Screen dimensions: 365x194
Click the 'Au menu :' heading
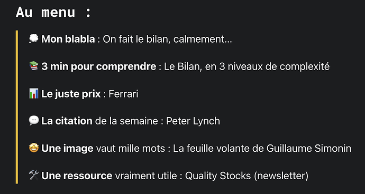(53, 12)
